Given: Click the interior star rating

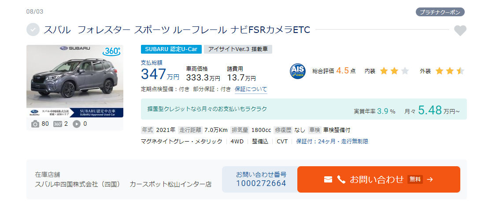Looking at the screenshot, I should click(394, 71).
